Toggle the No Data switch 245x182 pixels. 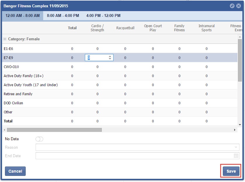pyautogui.click(x=39, y=139)
